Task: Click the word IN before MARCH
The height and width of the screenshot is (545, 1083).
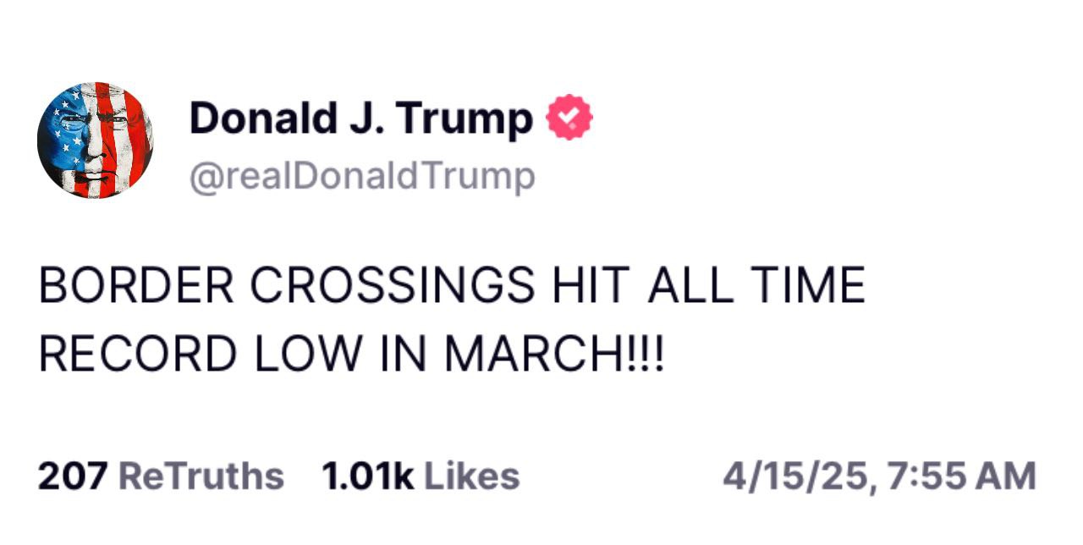Action: (x=403, y=355)
